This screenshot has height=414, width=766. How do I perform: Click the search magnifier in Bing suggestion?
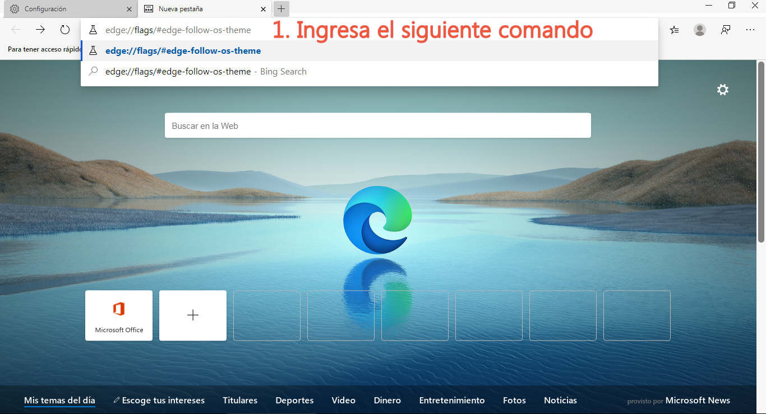pos(94,72)
